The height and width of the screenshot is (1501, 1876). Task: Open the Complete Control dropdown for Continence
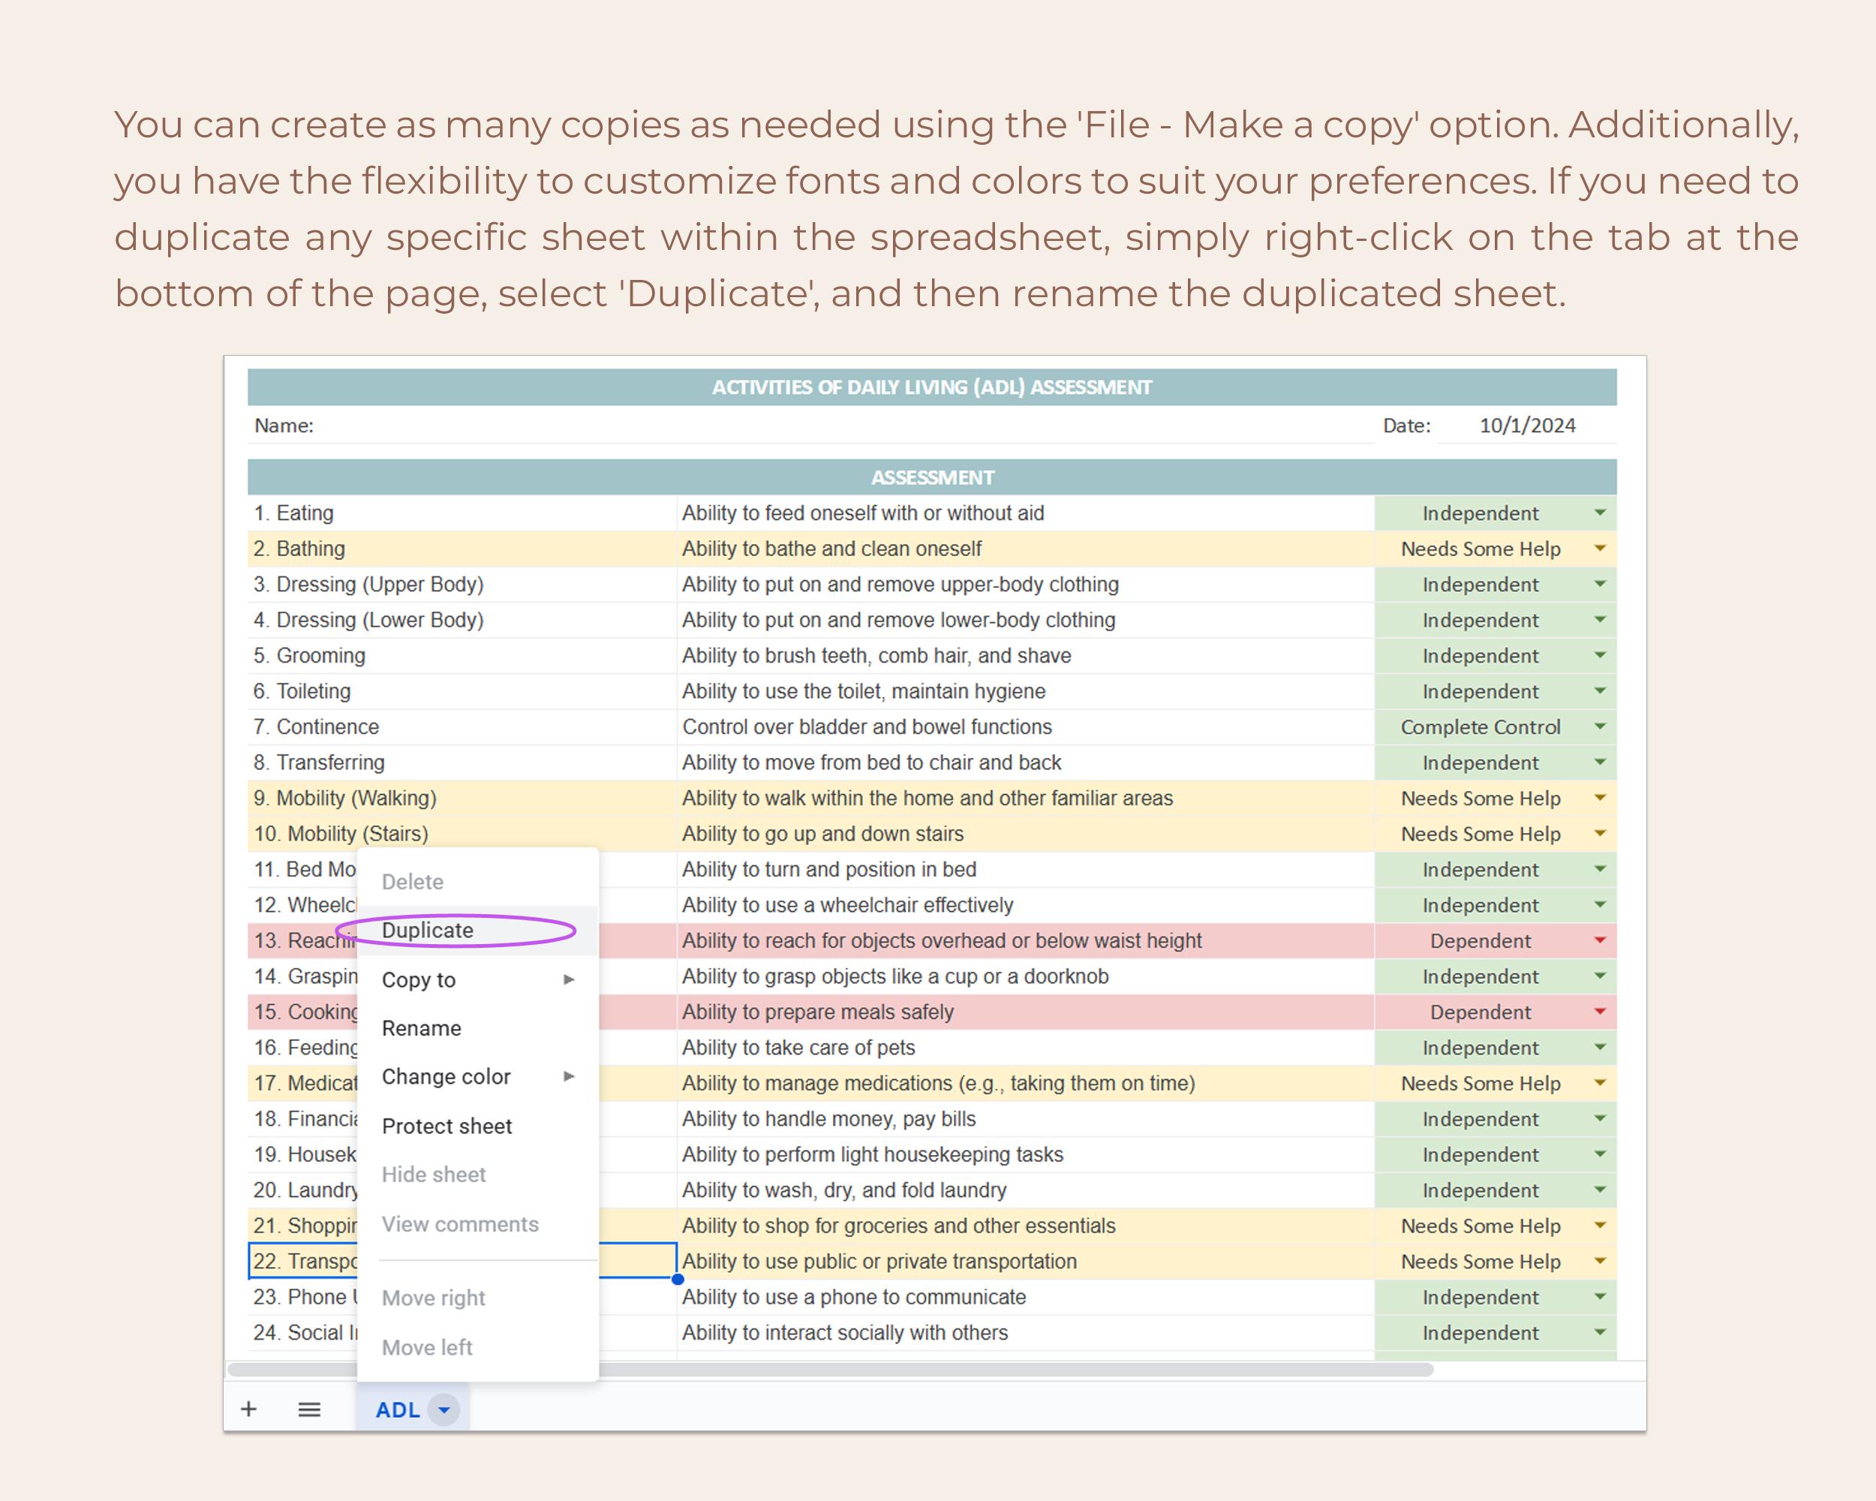(1600, 726)
